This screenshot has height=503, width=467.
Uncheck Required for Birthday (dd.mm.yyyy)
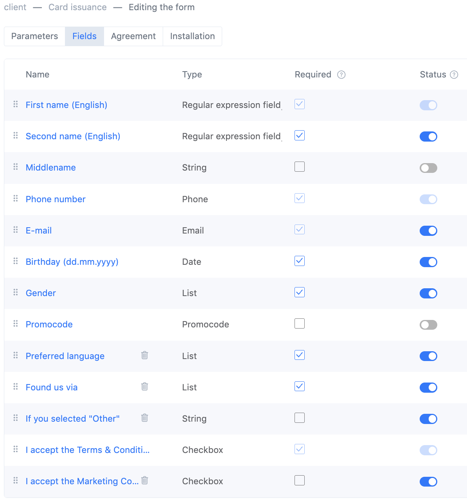pos(300,261)
